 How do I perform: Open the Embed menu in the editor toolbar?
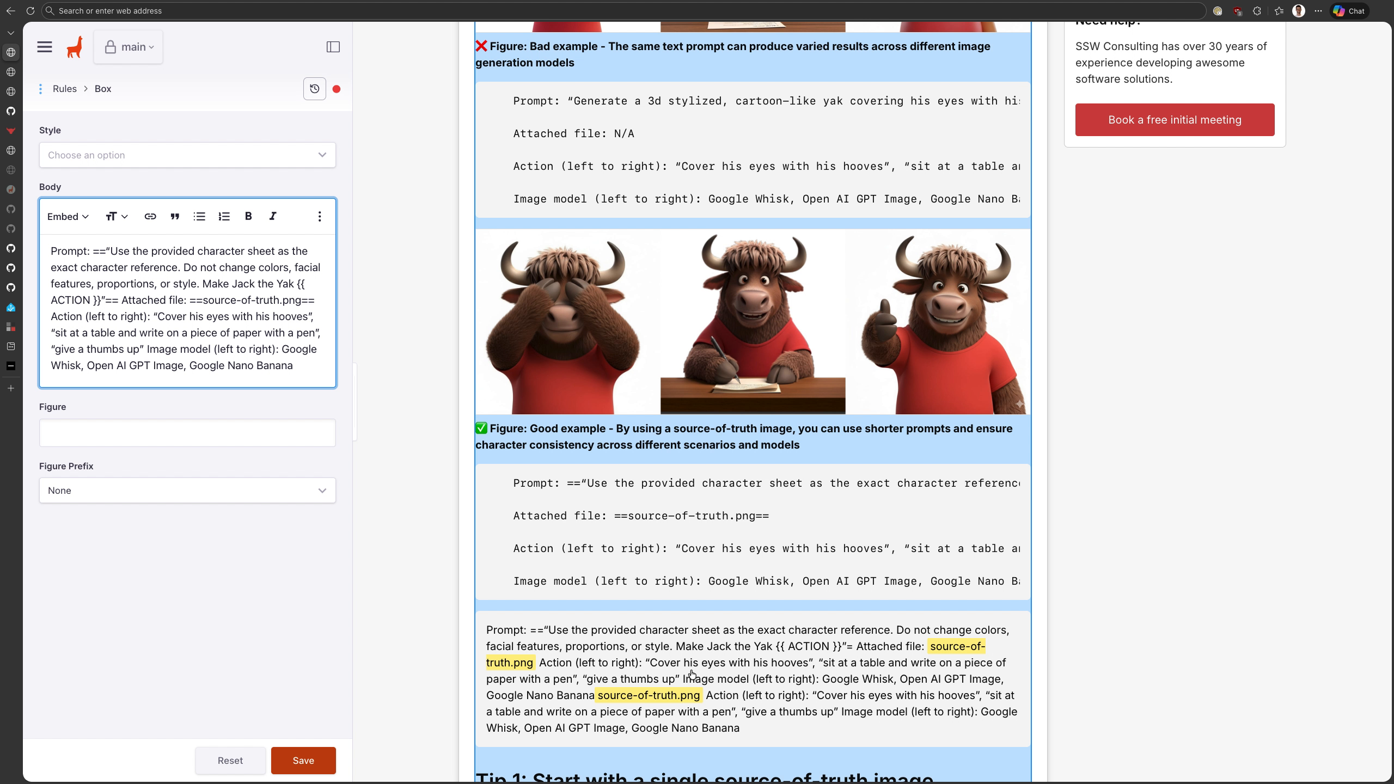[x=67, y=216]
